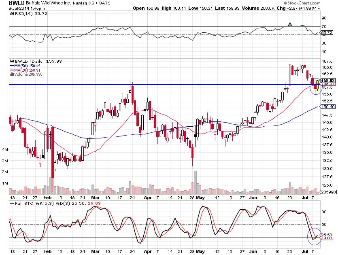Click Feb on the stochastic panel date axis
Screen dimensions: 338x255
(47, 251)
